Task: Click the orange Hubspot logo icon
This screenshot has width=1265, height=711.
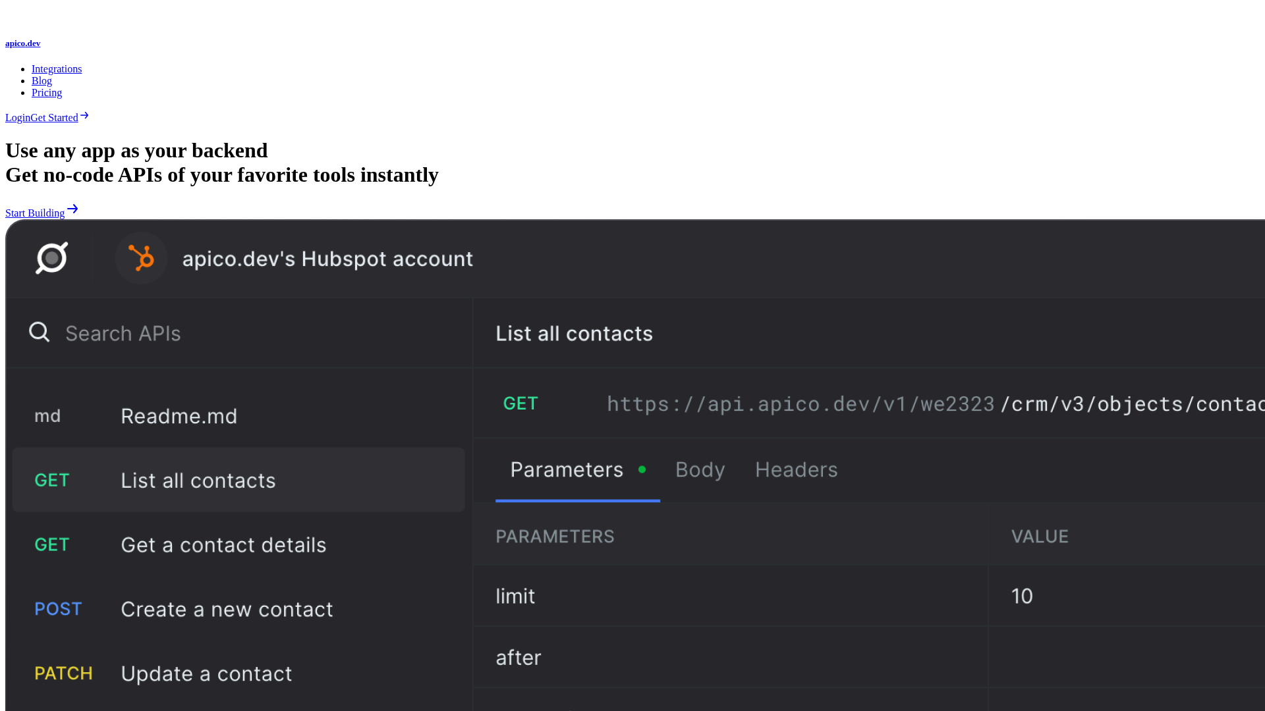Action: click(x=141, y=258)
